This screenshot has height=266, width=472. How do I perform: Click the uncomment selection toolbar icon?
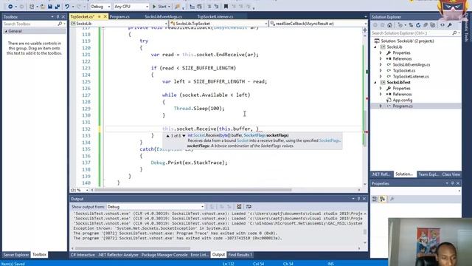coord(216,7)
